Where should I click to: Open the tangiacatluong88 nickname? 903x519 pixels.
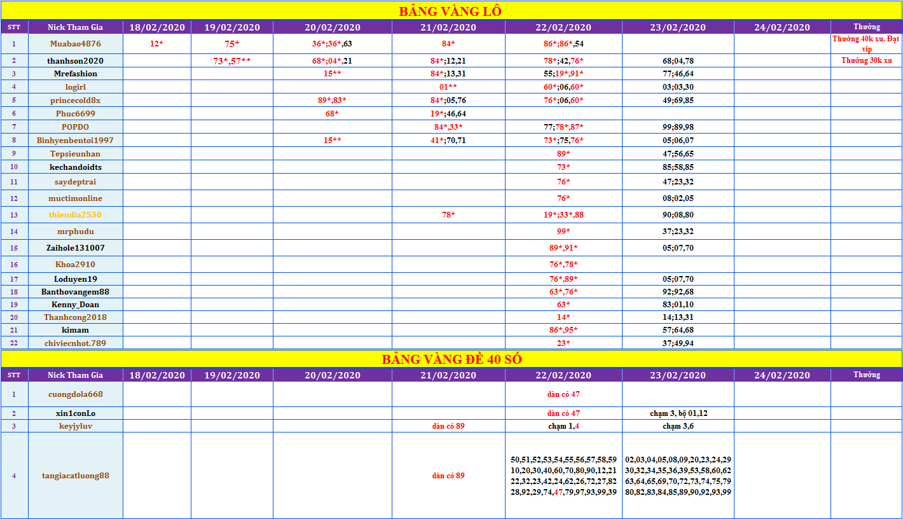tap(76, 476)
